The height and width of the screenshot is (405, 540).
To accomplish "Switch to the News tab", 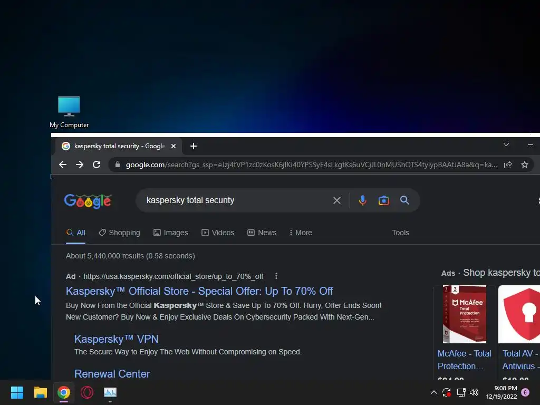I will click(262, 233).
